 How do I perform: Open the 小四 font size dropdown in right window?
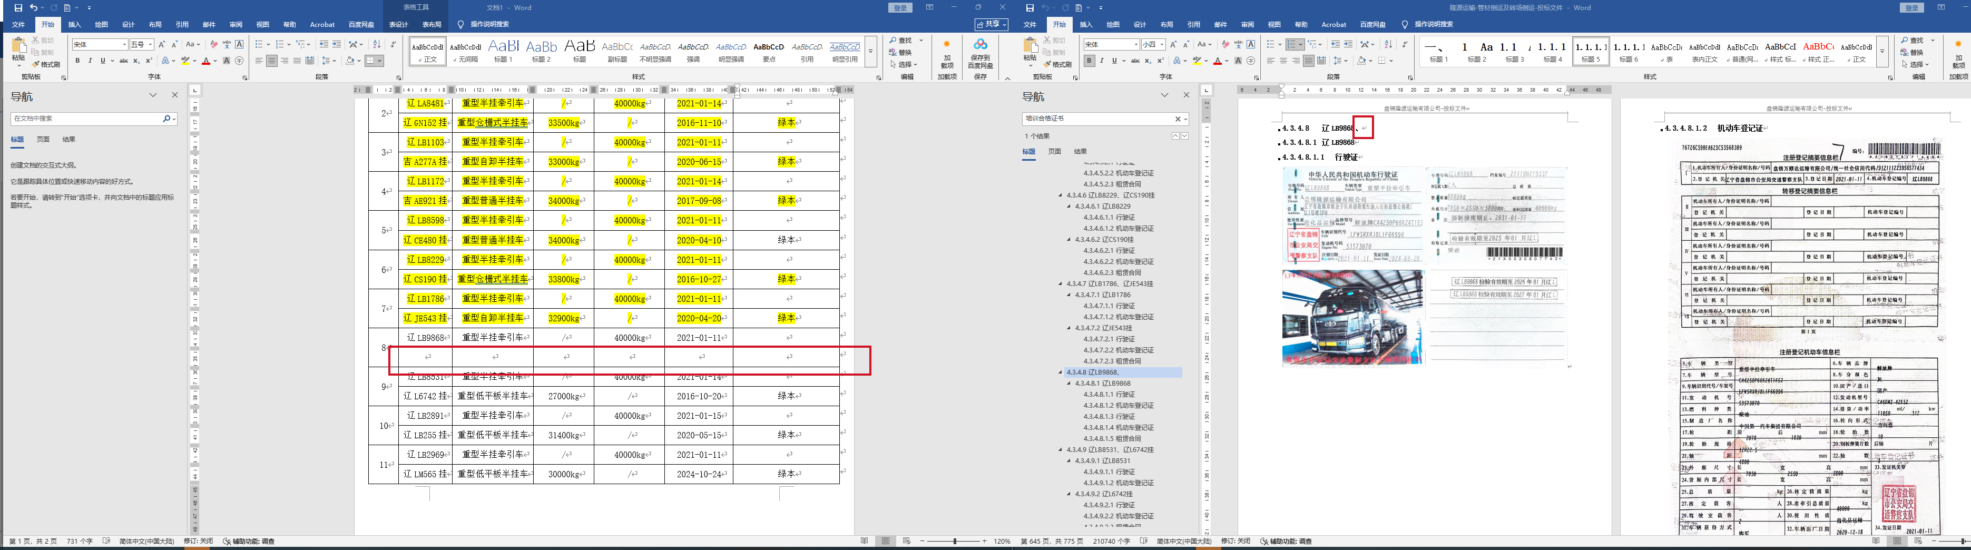click(1162, 44)
